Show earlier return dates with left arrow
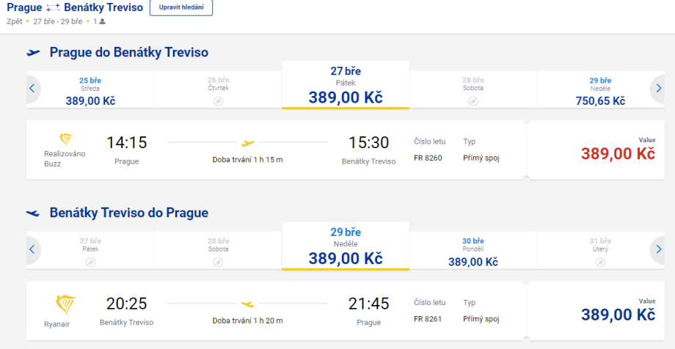Screen dimensions: 675x349 (32, 249)
